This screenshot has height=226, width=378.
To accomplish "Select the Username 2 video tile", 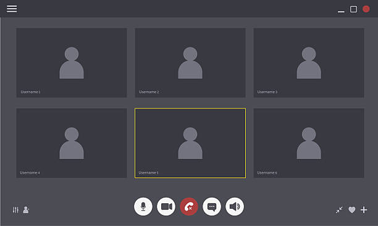I will pos(190,63).
